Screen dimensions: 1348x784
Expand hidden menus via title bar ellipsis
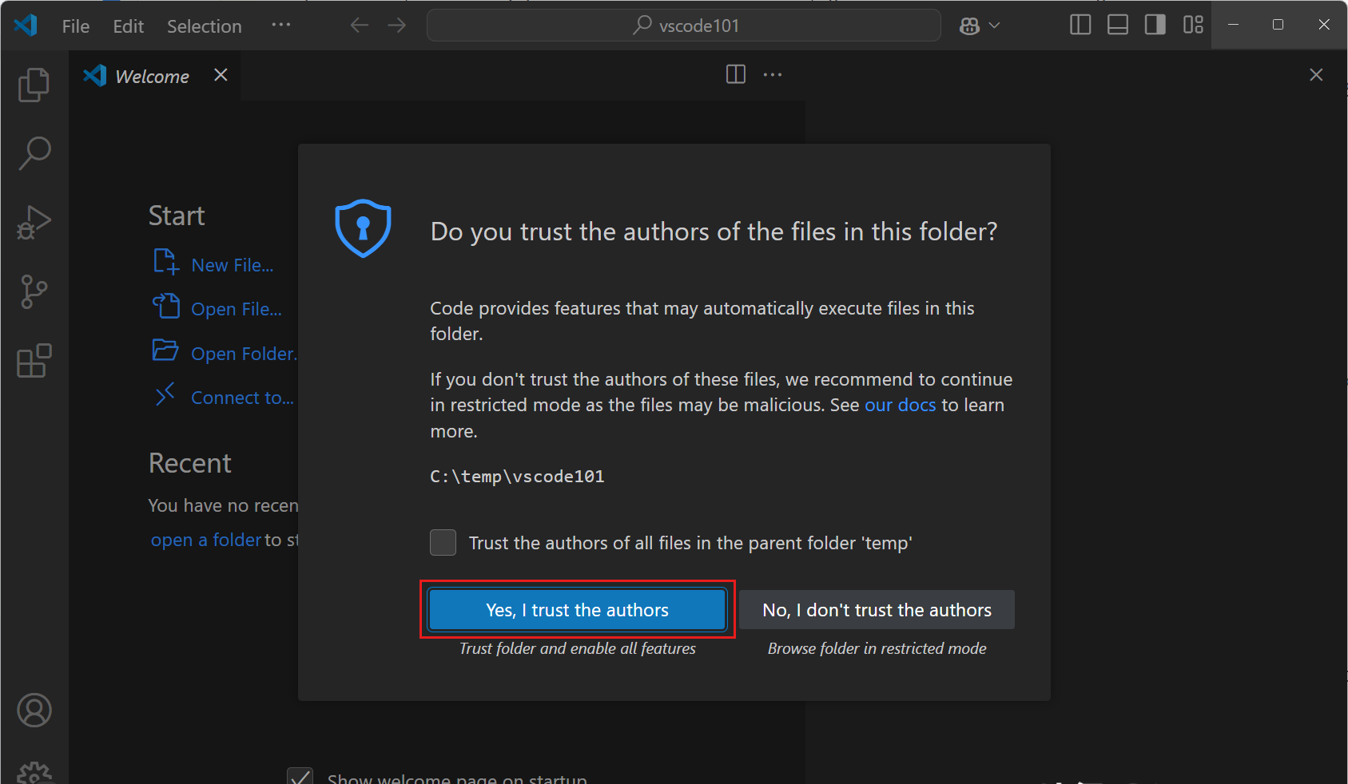(x=281, y=26)
